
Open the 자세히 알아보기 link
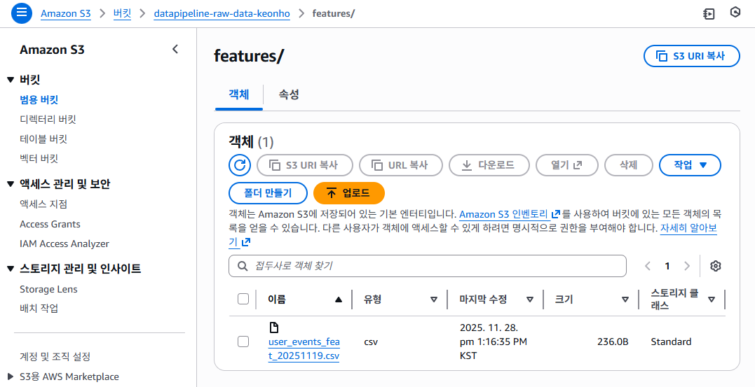point(688,228)
